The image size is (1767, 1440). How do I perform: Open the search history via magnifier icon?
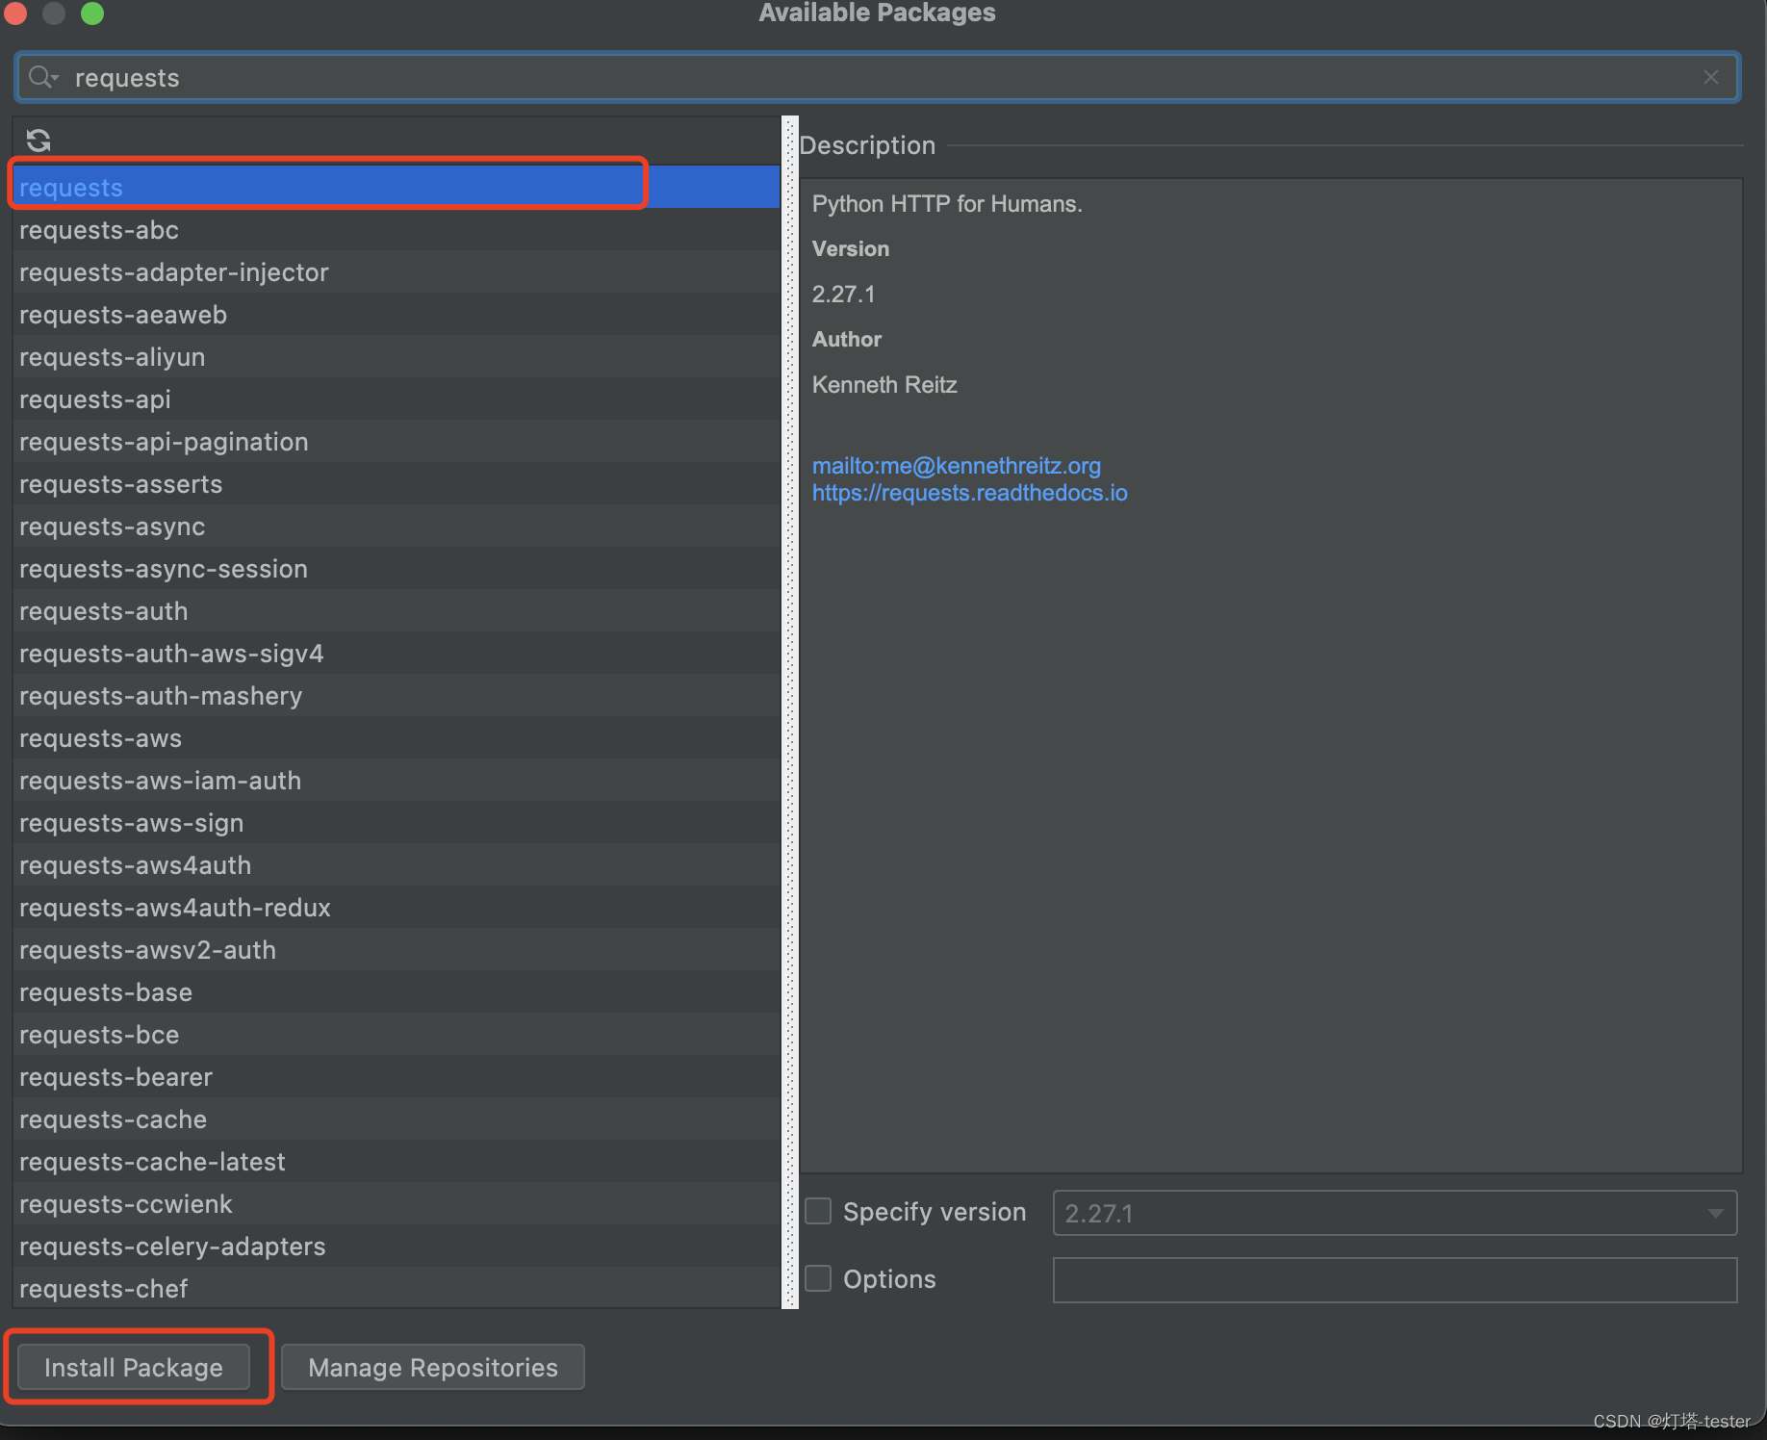coord(42,77)
